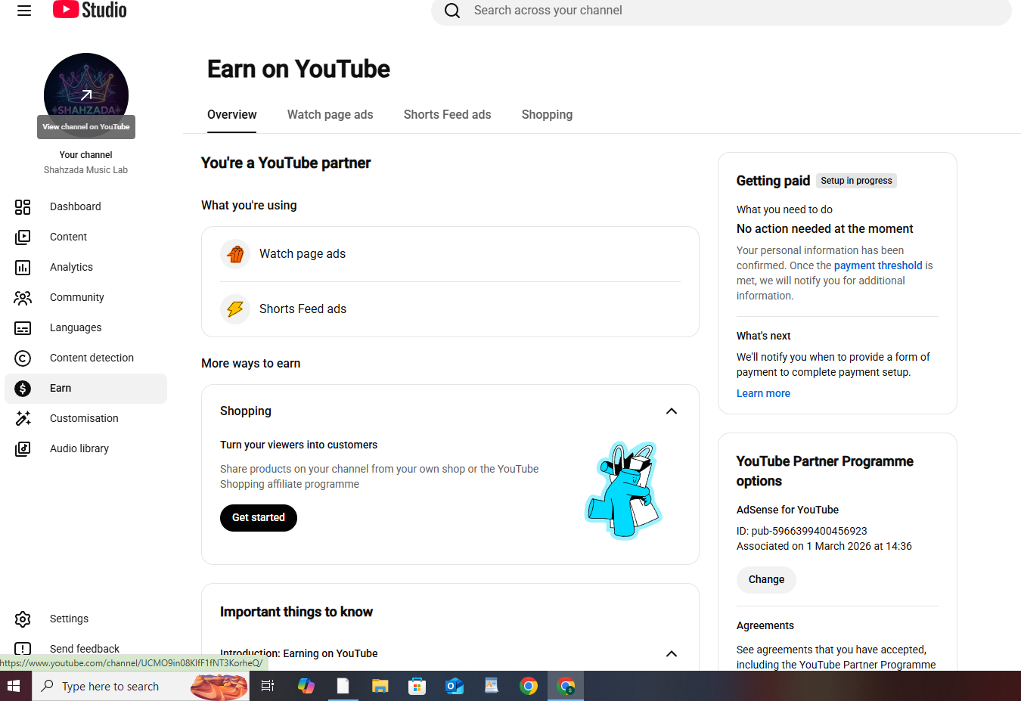Open Watch page ads row

coord(451,254)
